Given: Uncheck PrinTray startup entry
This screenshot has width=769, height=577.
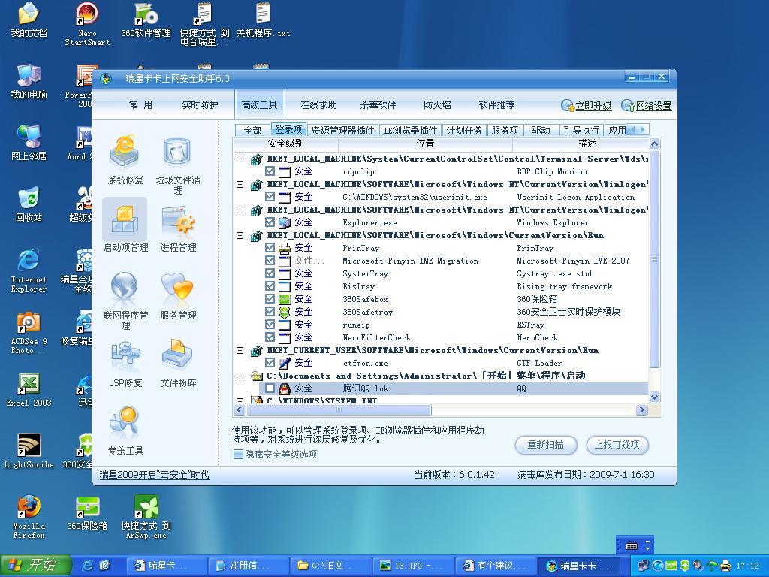Looking at the screenshot, I should coord(270,248).
